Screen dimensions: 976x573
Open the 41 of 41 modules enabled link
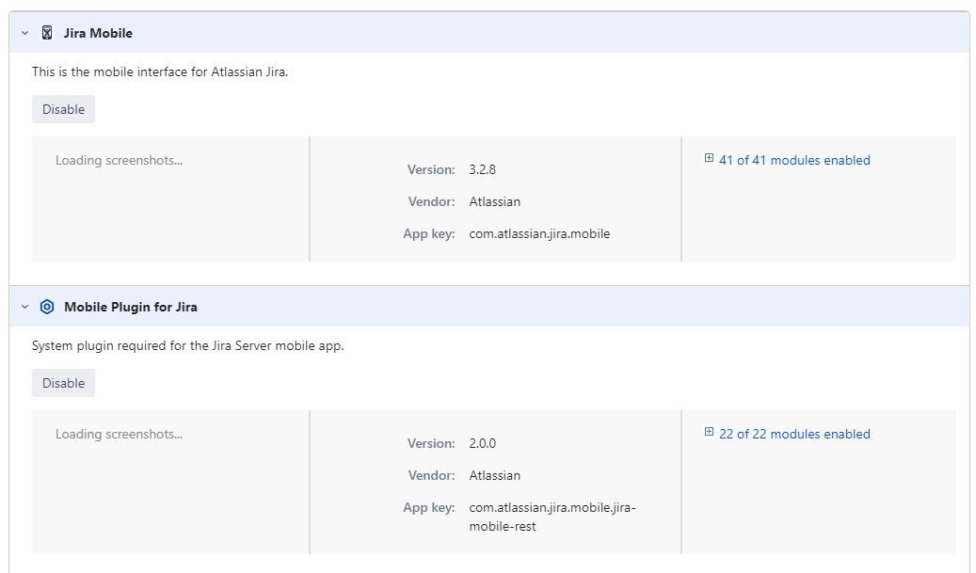[x=794, y=161]
